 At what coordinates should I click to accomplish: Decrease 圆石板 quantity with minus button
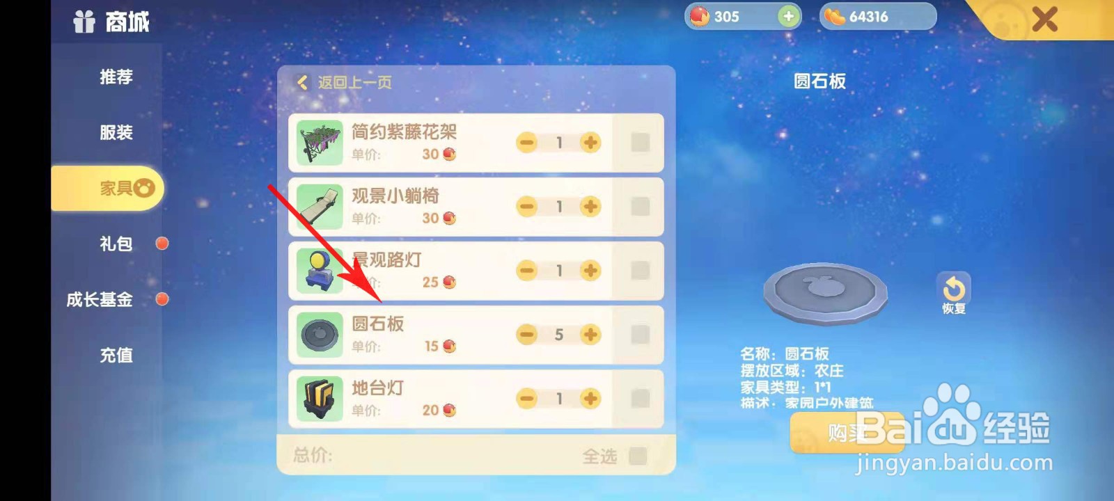pos(527,335)
